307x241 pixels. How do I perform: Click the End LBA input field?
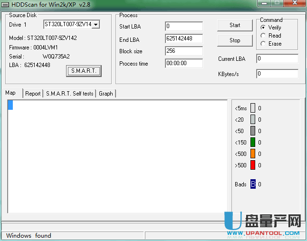184,39
